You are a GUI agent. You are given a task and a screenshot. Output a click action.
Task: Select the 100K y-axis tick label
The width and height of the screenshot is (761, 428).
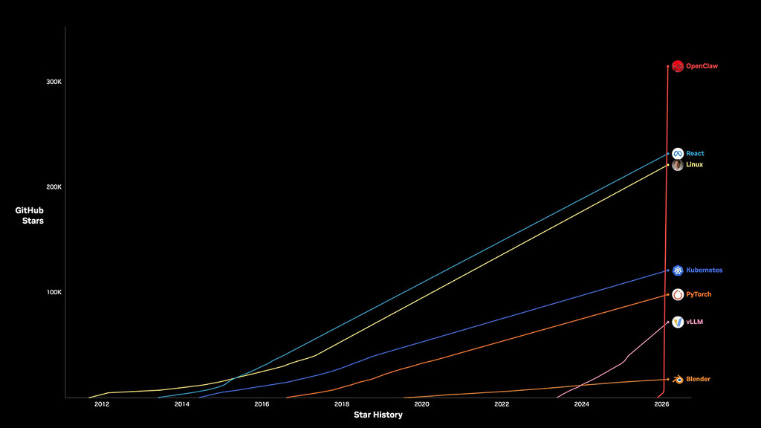pyautogui.click(x=54, y=293)
